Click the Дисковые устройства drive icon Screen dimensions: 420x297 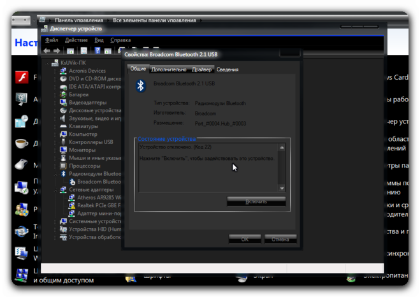(63, 110)
